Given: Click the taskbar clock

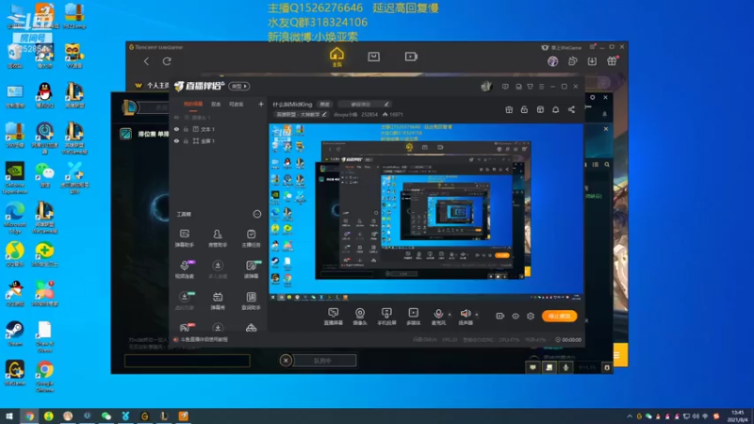Looking at the screenshot, I should [x=737, y=416].
